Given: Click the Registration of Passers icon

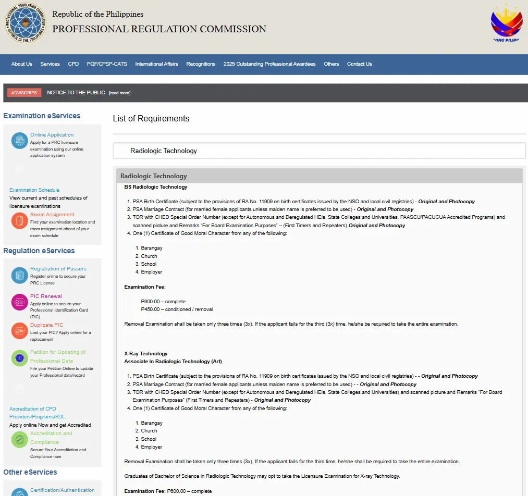Looking at the screenshot, I should [x=19, y=275].
